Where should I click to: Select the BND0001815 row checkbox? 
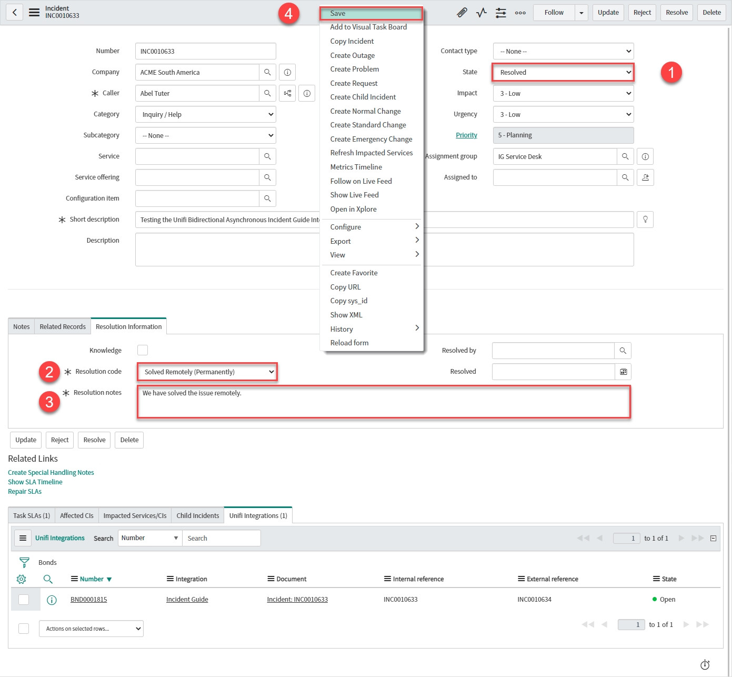pos(24,600)
